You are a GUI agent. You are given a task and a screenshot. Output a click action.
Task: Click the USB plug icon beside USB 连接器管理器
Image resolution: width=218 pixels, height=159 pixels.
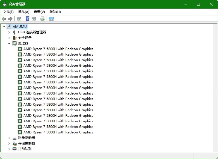click(x=14, y=32)
